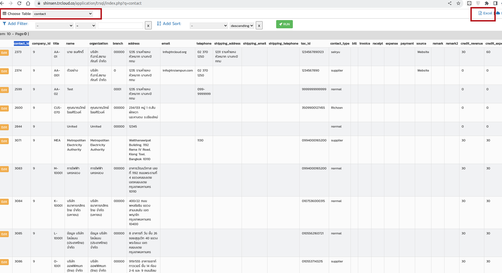Edit contact row 2600
The height and width of the screenshot is (273, 502).
(x=4, y=108)
